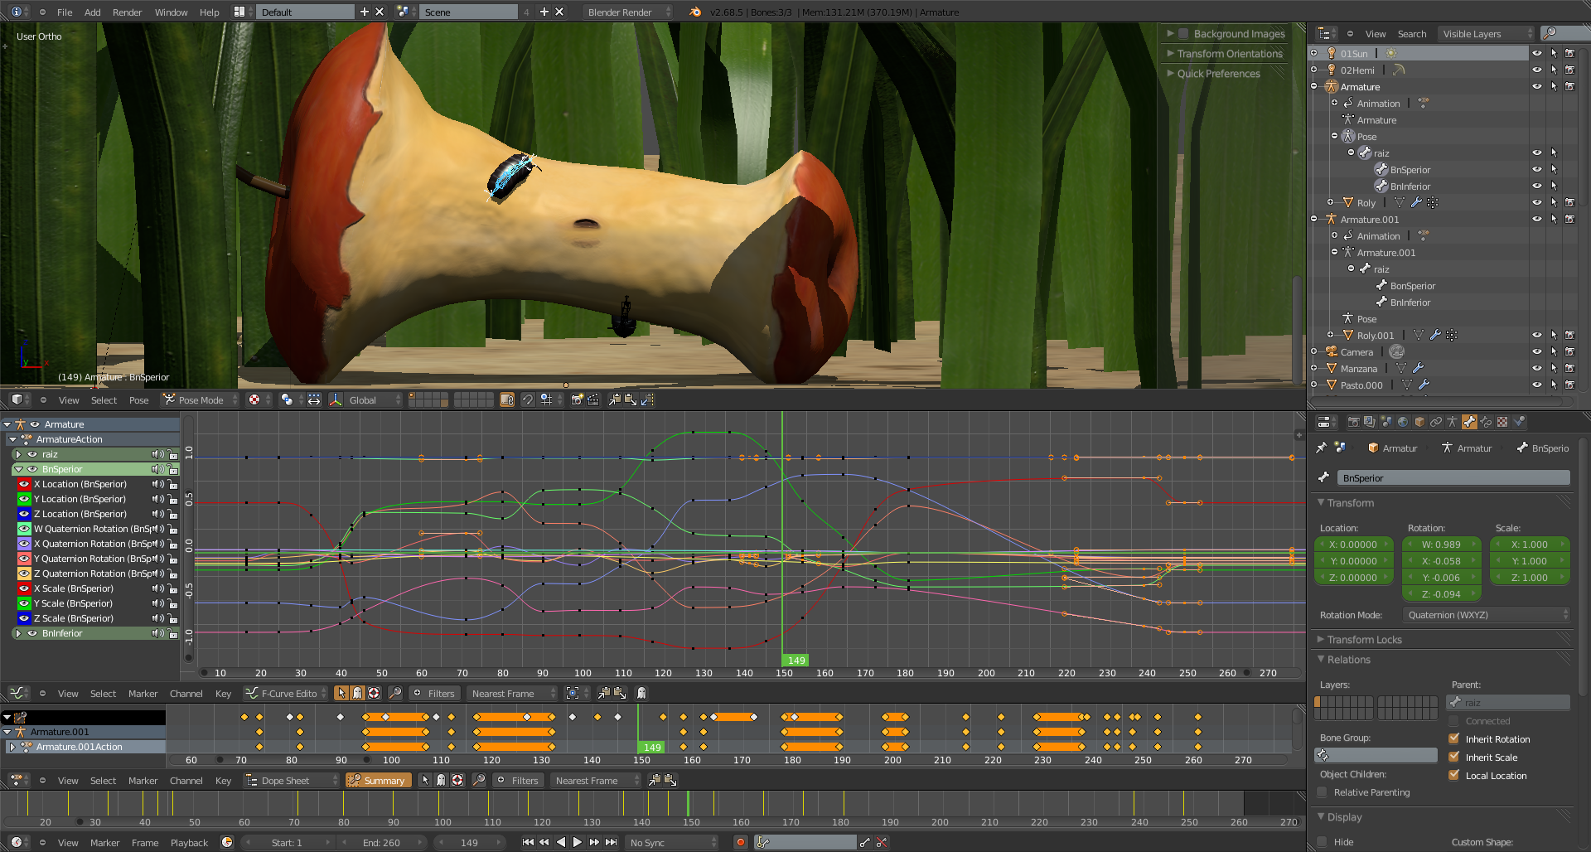Open the Render menu
Viewport: 1591px width, 852px height.
(x=127, y=12)
